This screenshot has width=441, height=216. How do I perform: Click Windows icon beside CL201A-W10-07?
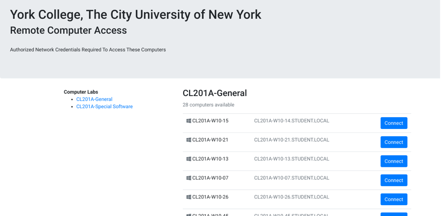click(x=189, y=178)
